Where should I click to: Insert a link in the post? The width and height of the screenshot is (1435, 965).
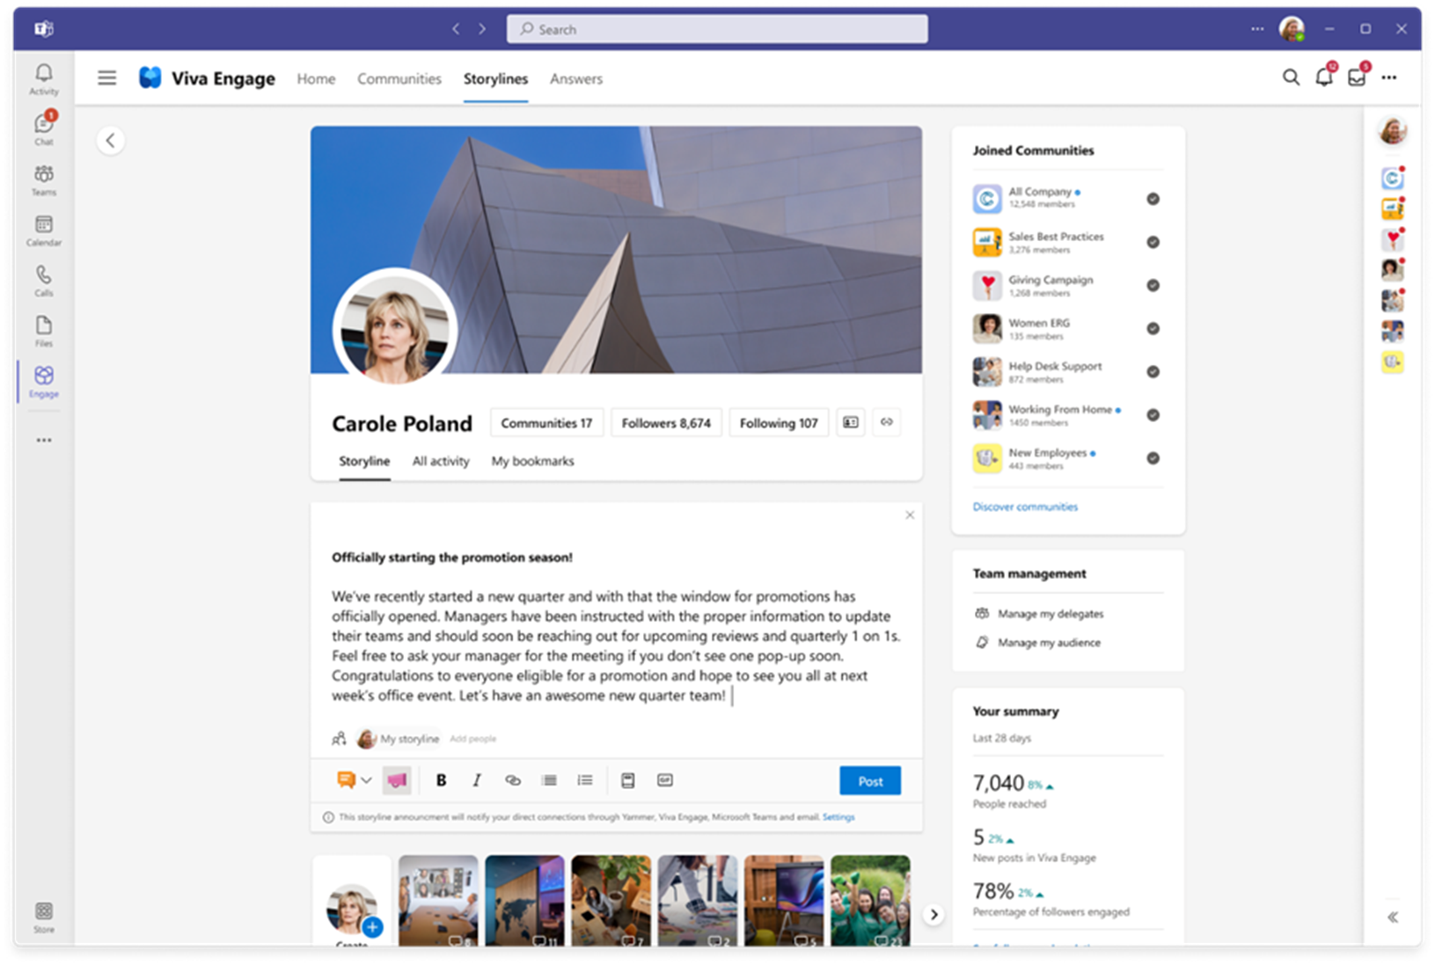coord(513,780)
